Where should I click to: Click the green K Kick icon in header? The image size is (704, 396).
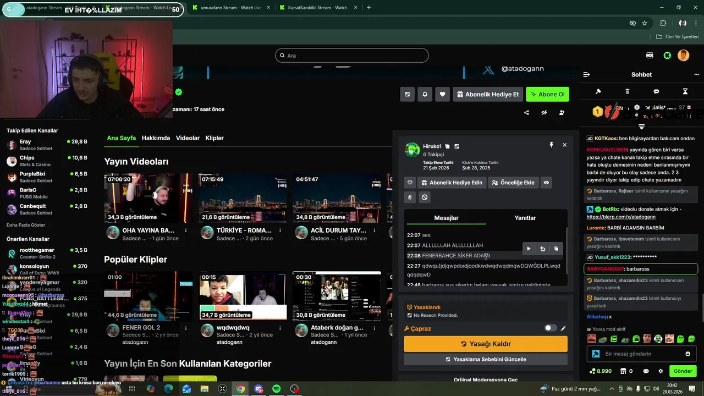click(x=667, y=56)
